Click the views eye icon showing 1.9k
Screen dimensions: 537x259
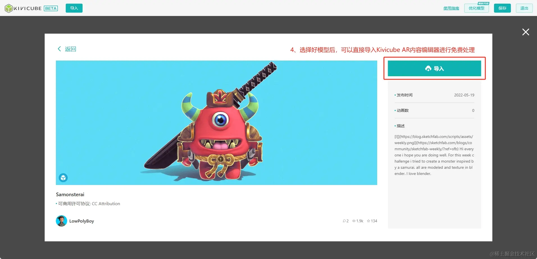(354, 221)
